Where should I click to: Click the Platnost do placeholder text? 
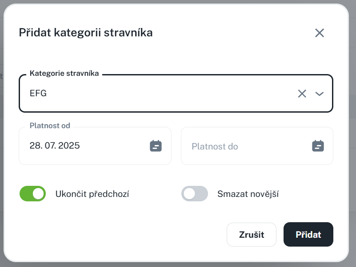tap(215, 146)
